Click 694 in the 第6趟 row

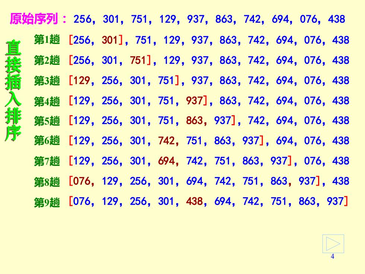(x=285, y=141)
